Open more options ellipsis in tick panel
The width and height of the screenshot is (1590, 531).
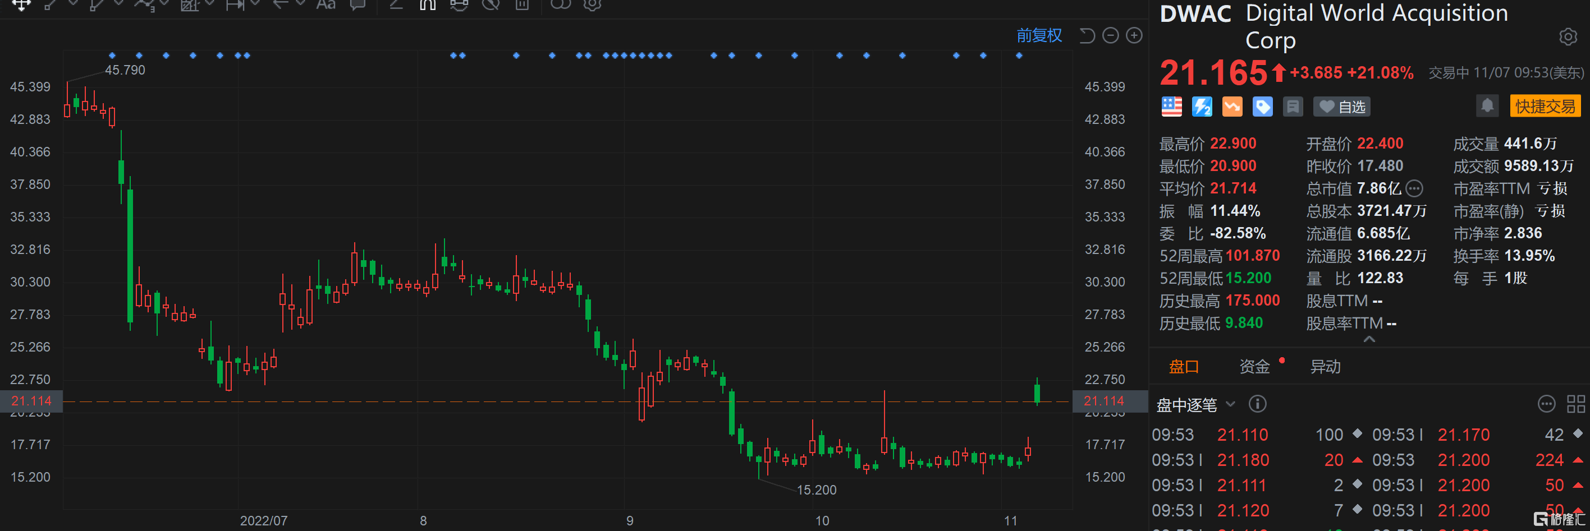[1546, 404]
